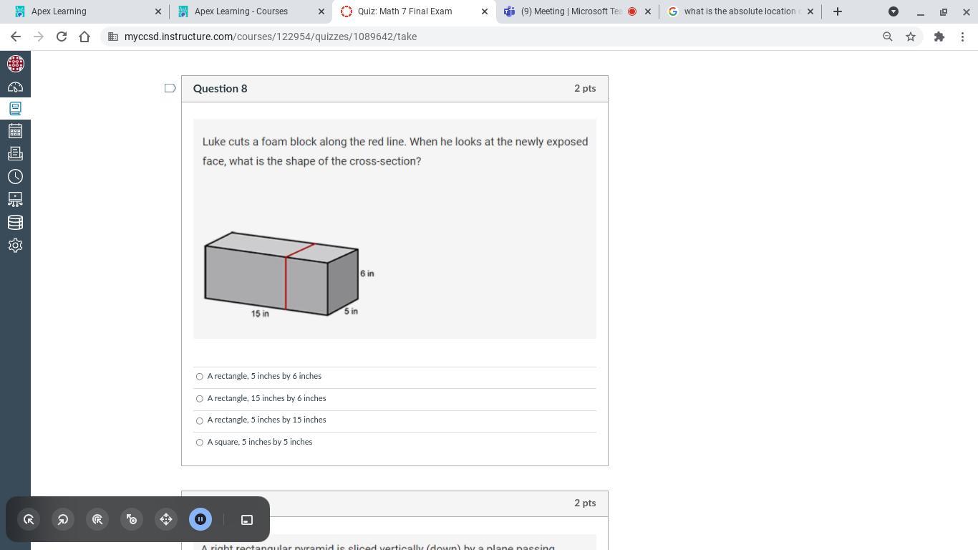Bookmark this page with the star icon
The width and height of the screenshot is (978, 550).
[911, 37]
